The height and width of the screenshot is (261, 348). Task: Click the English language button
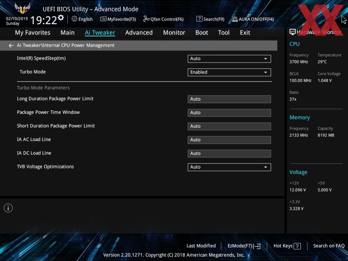[x=82, y=19]
